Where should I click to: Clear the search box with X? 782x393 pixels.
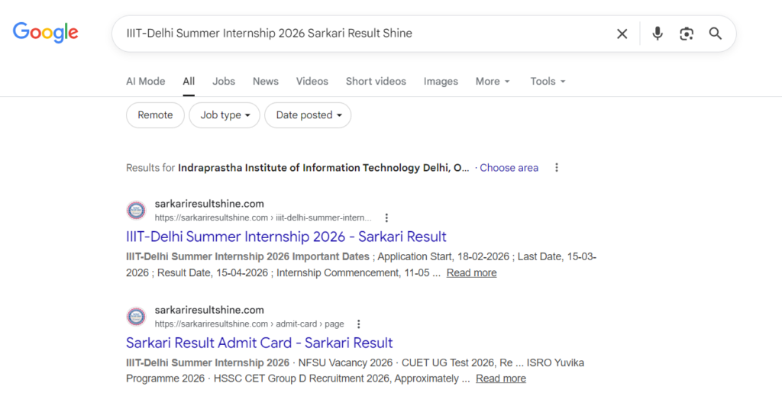tap(622, 34)
